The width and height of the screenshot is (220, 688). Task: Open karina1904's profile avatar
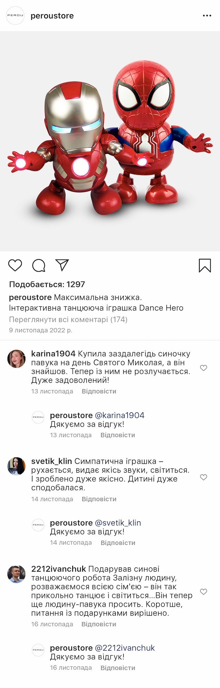(16, 359)
